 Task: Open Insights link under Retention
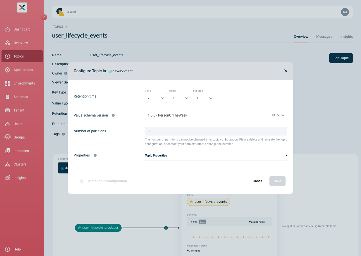point(194,250)
